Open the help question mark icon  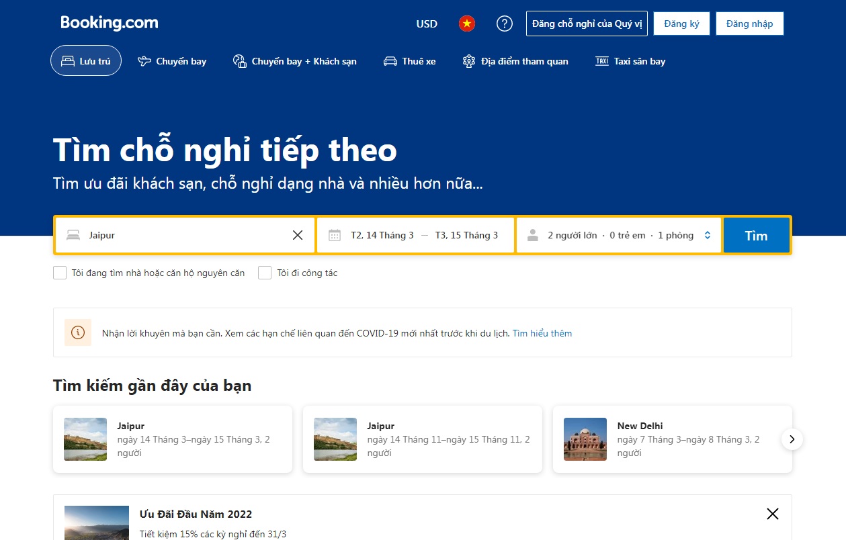(505, 24)
